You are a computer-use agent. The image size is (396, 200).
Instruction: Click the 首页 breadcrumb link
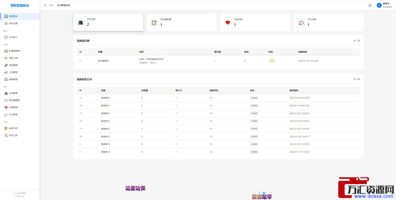coord(51,5)
